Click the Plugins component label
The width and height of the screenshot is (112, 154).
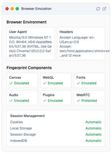[x=49, y=95]
